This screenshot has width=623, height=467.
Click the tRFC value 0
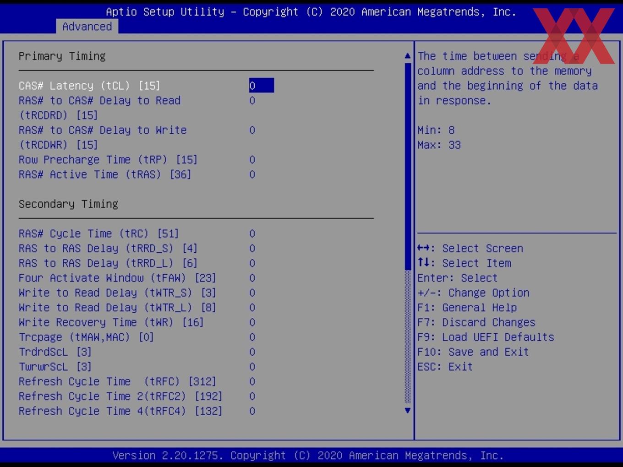(252, 381)
